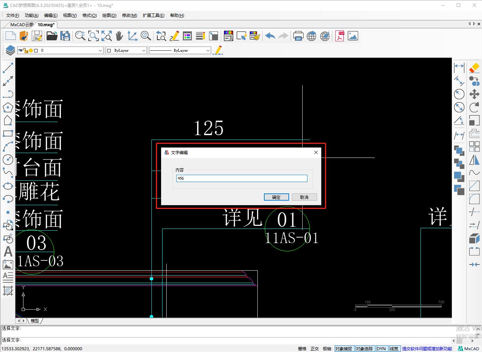Expand the ByLayer linetype dropdown
The width and height of the screenshot is (482, 352).
coord(208,51)
